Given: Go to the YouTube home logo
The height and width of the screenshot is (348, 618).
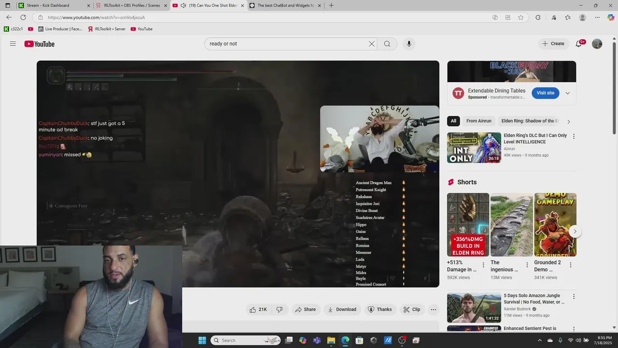Looking at the screenshot, I should (40, 44).
